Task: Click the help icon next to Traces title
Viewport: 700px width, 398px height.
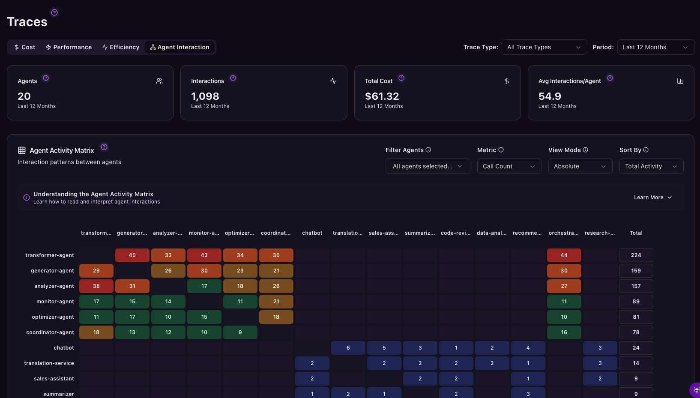Action: point(54,12)
